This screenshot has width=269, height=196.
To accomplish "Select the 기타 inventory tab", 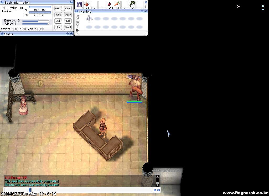I will click(x=77, y=30).
